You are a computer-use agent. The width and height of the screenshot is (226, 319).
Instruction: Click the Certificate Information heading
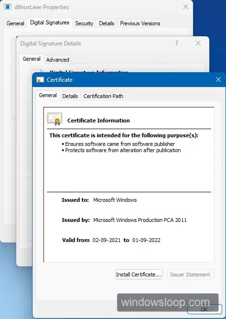(x=99, y=121)
